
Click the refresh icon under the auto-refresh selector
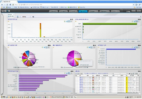9,16
